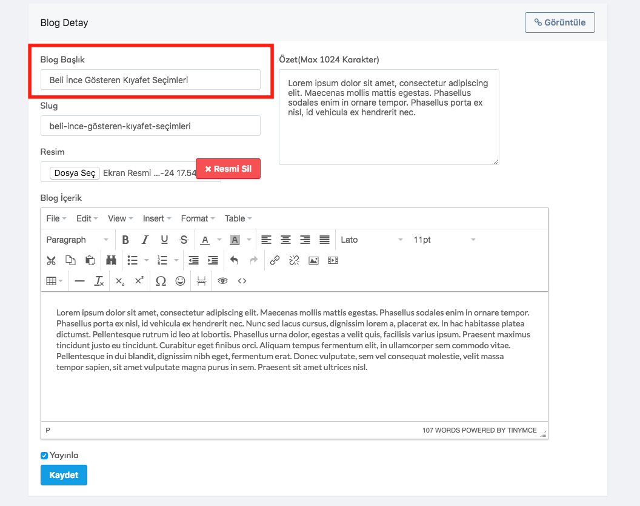
Task: Insert an image using the toolbar
Action: [x=313, y=260]
